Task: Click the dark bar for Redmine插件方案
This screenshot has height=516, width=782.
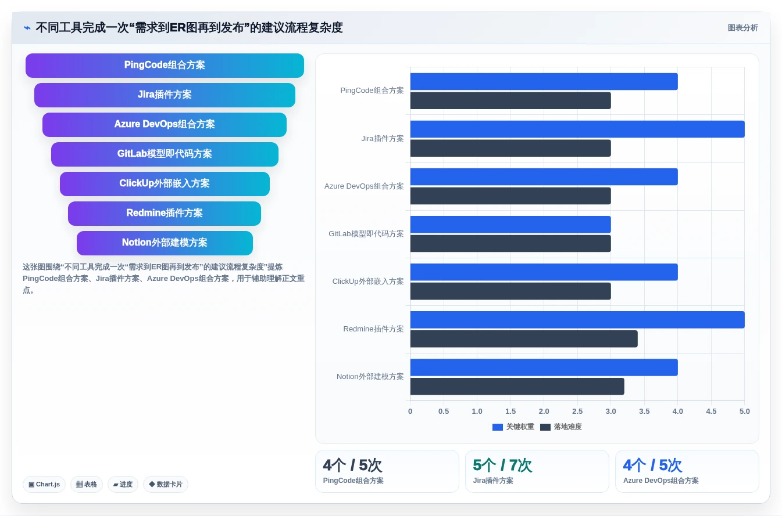Action: point(524,338)
